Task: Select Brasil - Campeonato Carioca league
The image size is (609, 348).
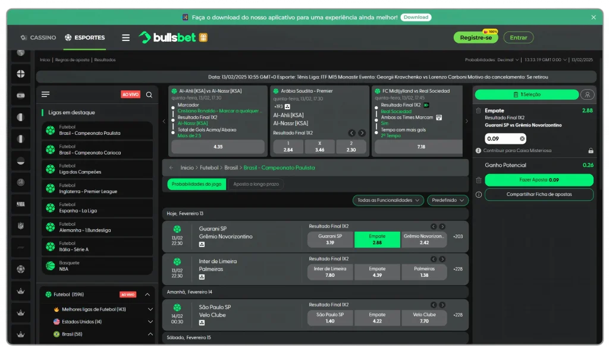Action: 97,150
